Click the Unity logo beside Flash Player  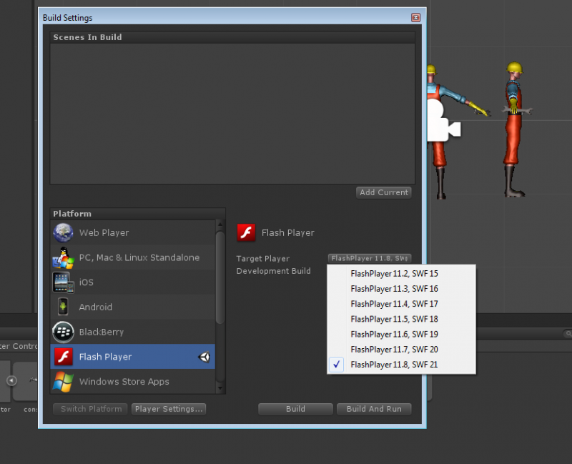click(204, 357)
